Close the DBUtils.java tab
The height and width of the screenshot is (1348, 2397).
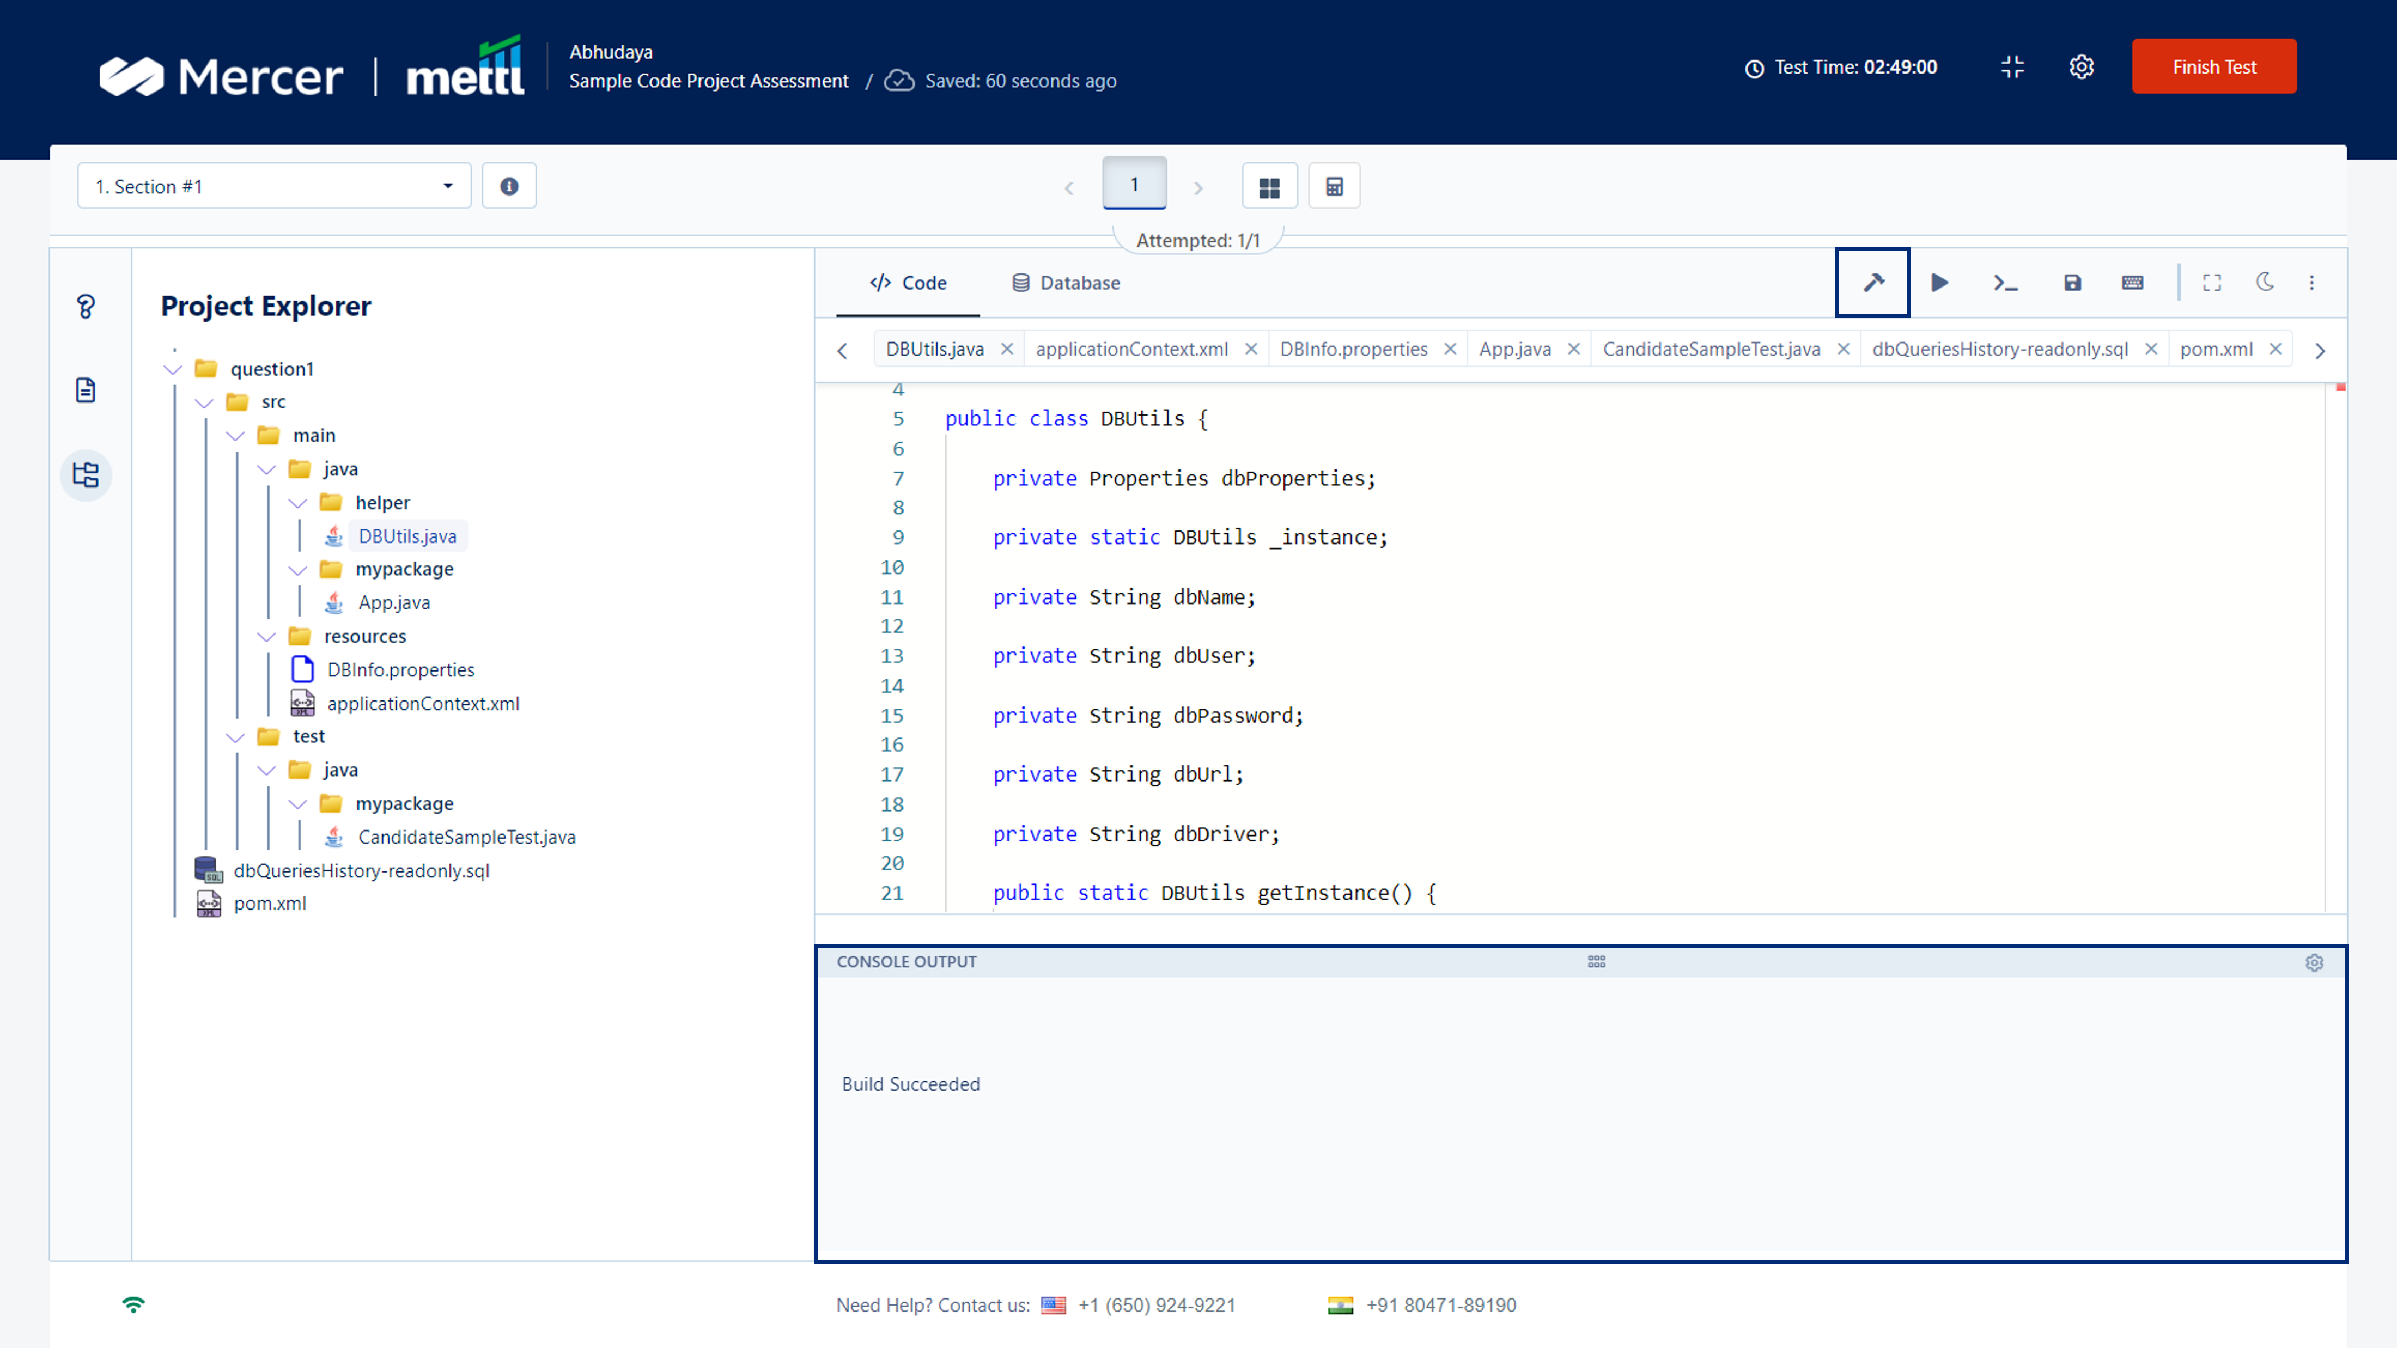pyautogui.click(x=1007, y=349)
